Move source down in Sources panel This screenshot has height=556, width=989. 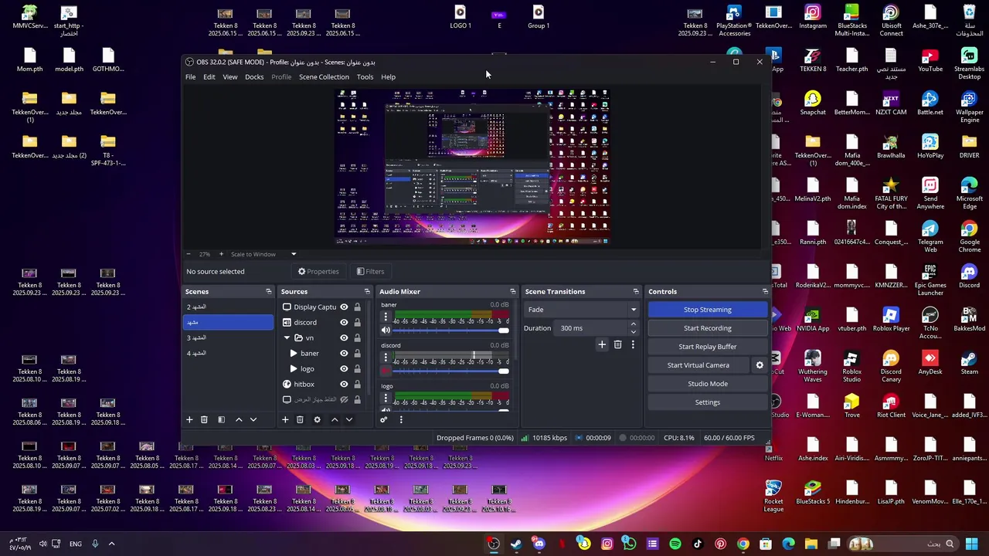click(348, 419)
